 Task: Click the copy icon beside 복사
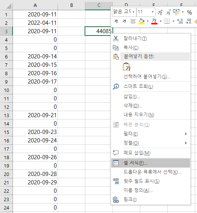pos(116,48)
